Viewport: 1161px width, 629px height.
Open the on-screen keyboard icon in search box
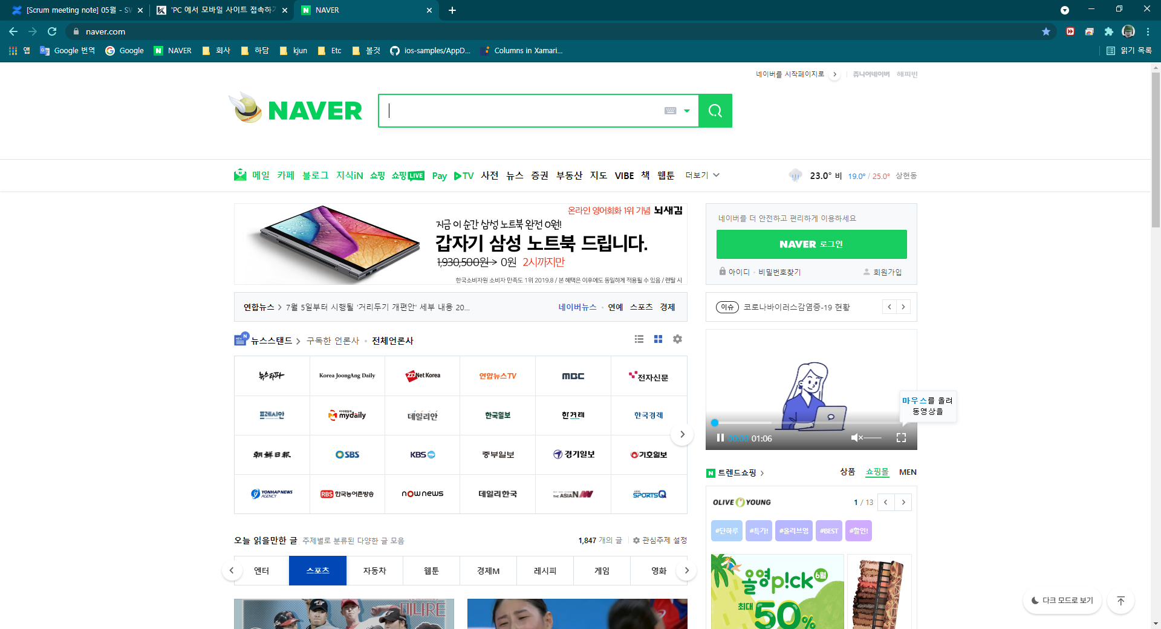pos(670,111)
